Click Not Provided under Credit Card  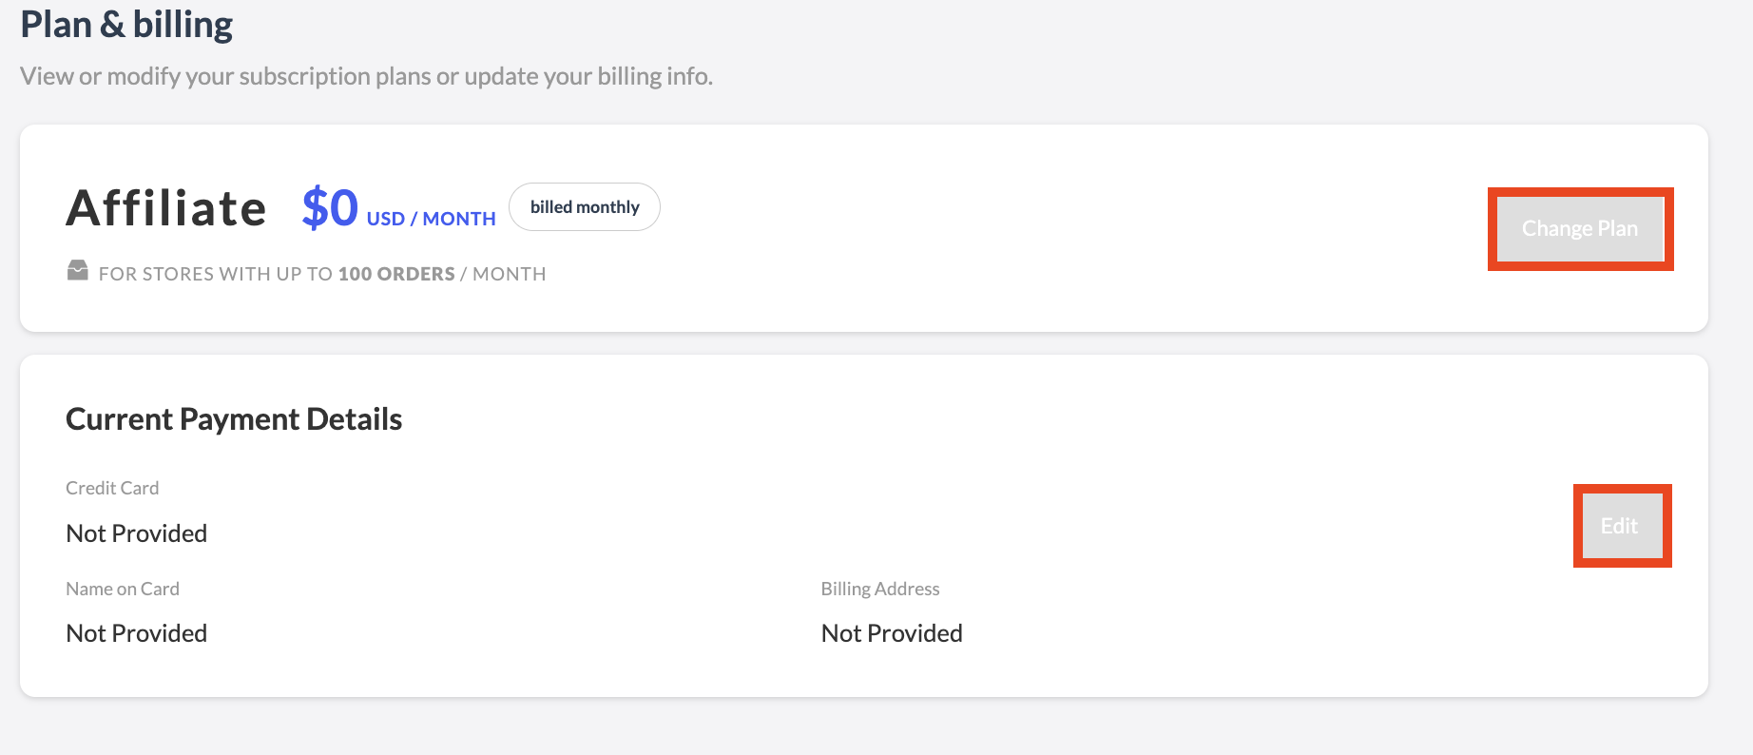136,532
